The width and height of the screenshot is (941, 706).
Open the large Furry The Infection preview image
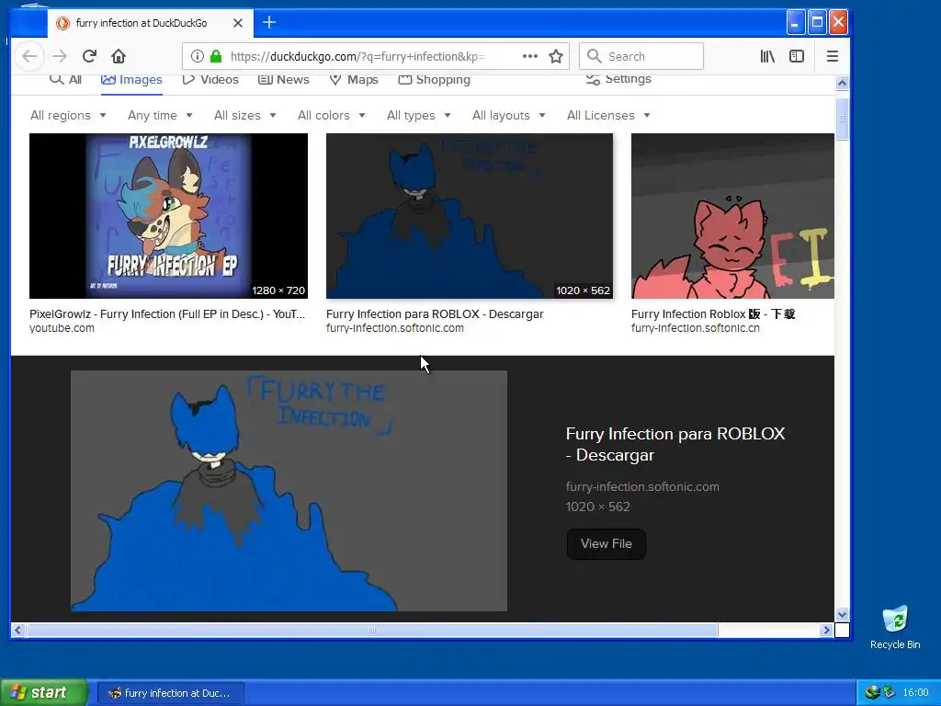(289, 491)
